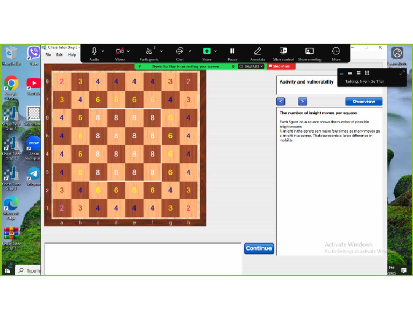
Task: Go to next lesson page arrow
Action: [302, 101]
